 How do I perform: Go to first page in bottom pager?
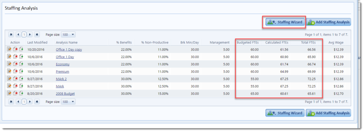11,101
